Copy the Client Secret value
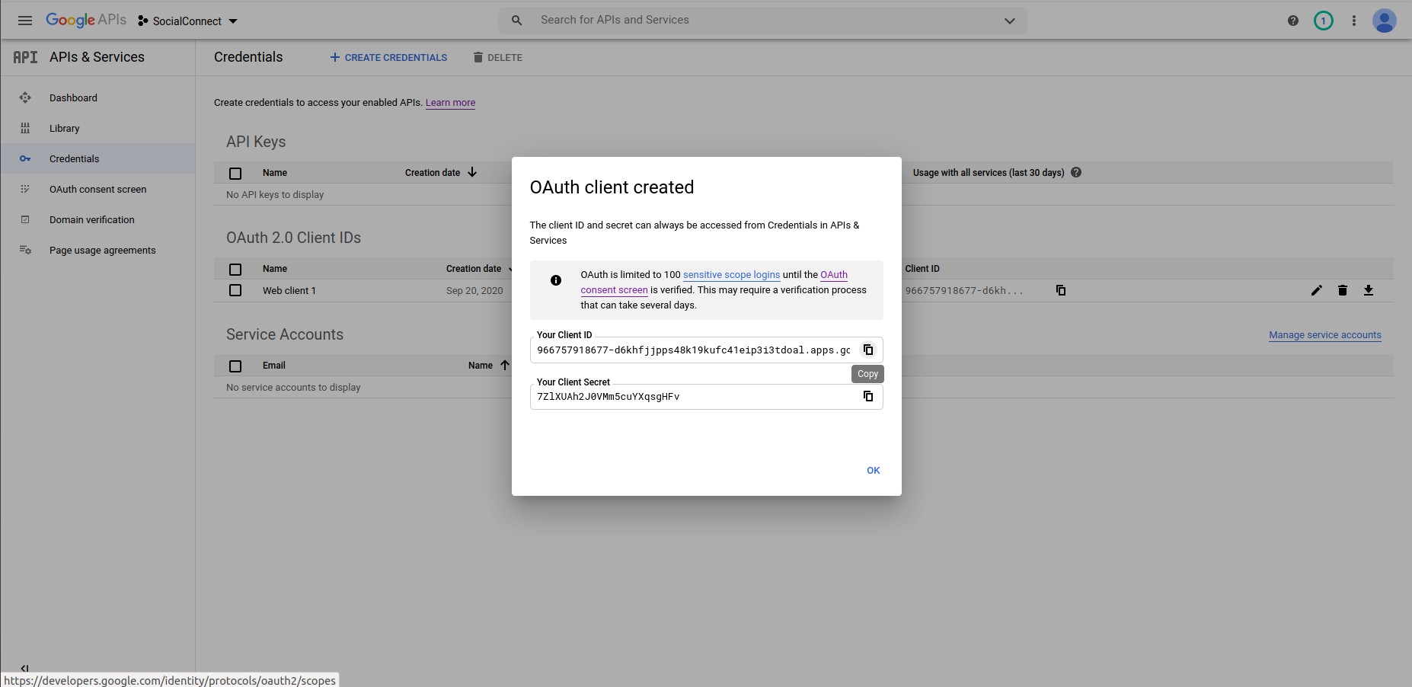Viewport: 1412px width, 687px height. (x=867, y=396)
